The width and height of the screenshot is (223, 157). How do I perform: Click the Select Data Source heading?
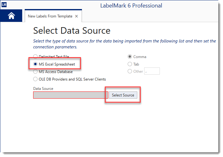(72, 31)
